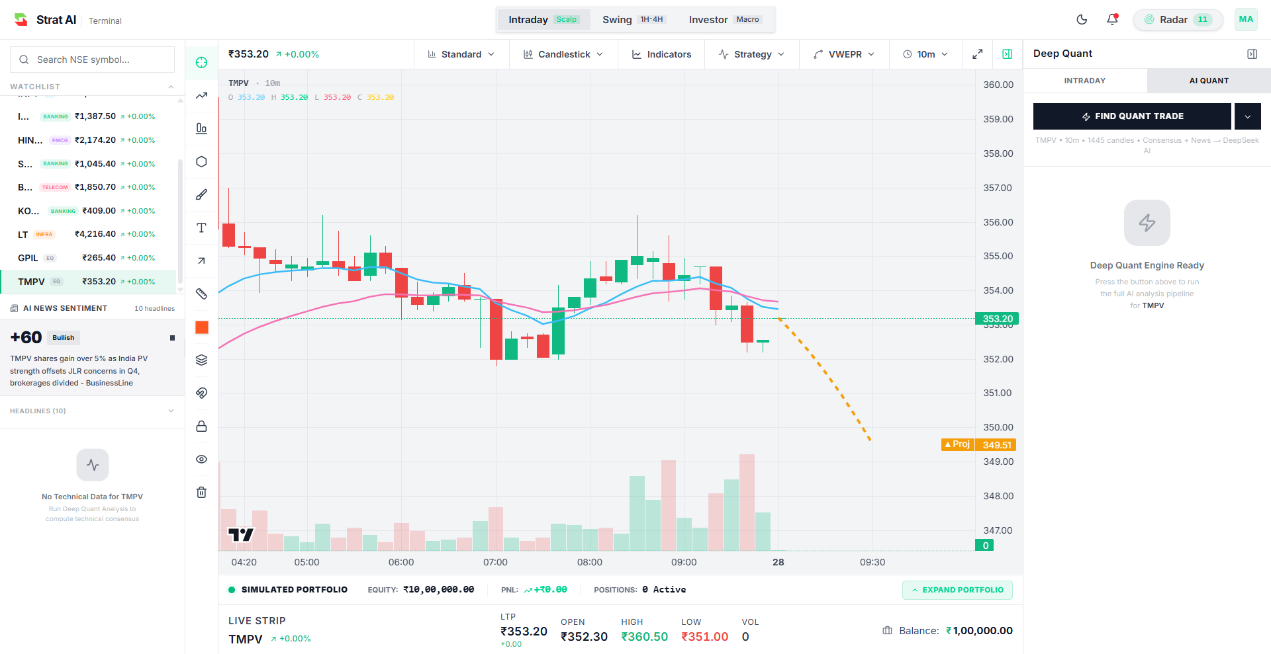Screen dimensions: 1271x654
Task: Open the Candlestick chart type dropdown
Action: [563, 54]
